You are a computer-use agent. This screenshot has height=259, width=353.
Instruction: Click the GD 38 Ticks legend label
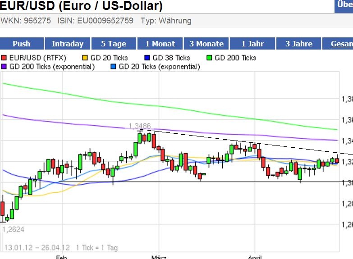coord(171,58)
